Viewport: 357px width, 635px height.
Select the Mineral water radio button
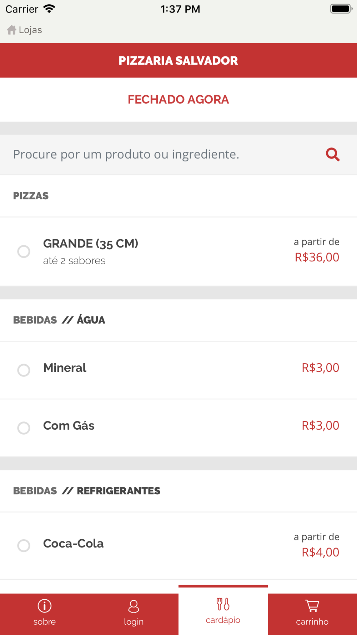pos(24,370)
